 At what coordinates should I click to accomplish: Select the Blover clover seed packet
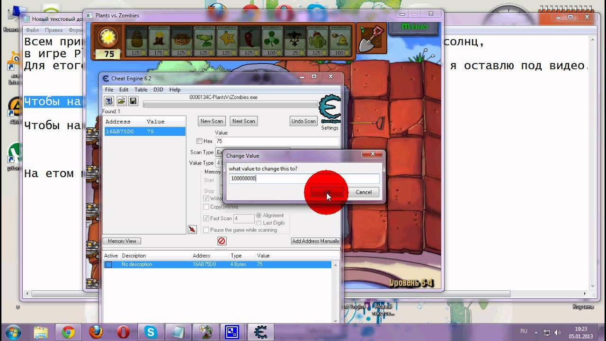[x=272, y=42]
